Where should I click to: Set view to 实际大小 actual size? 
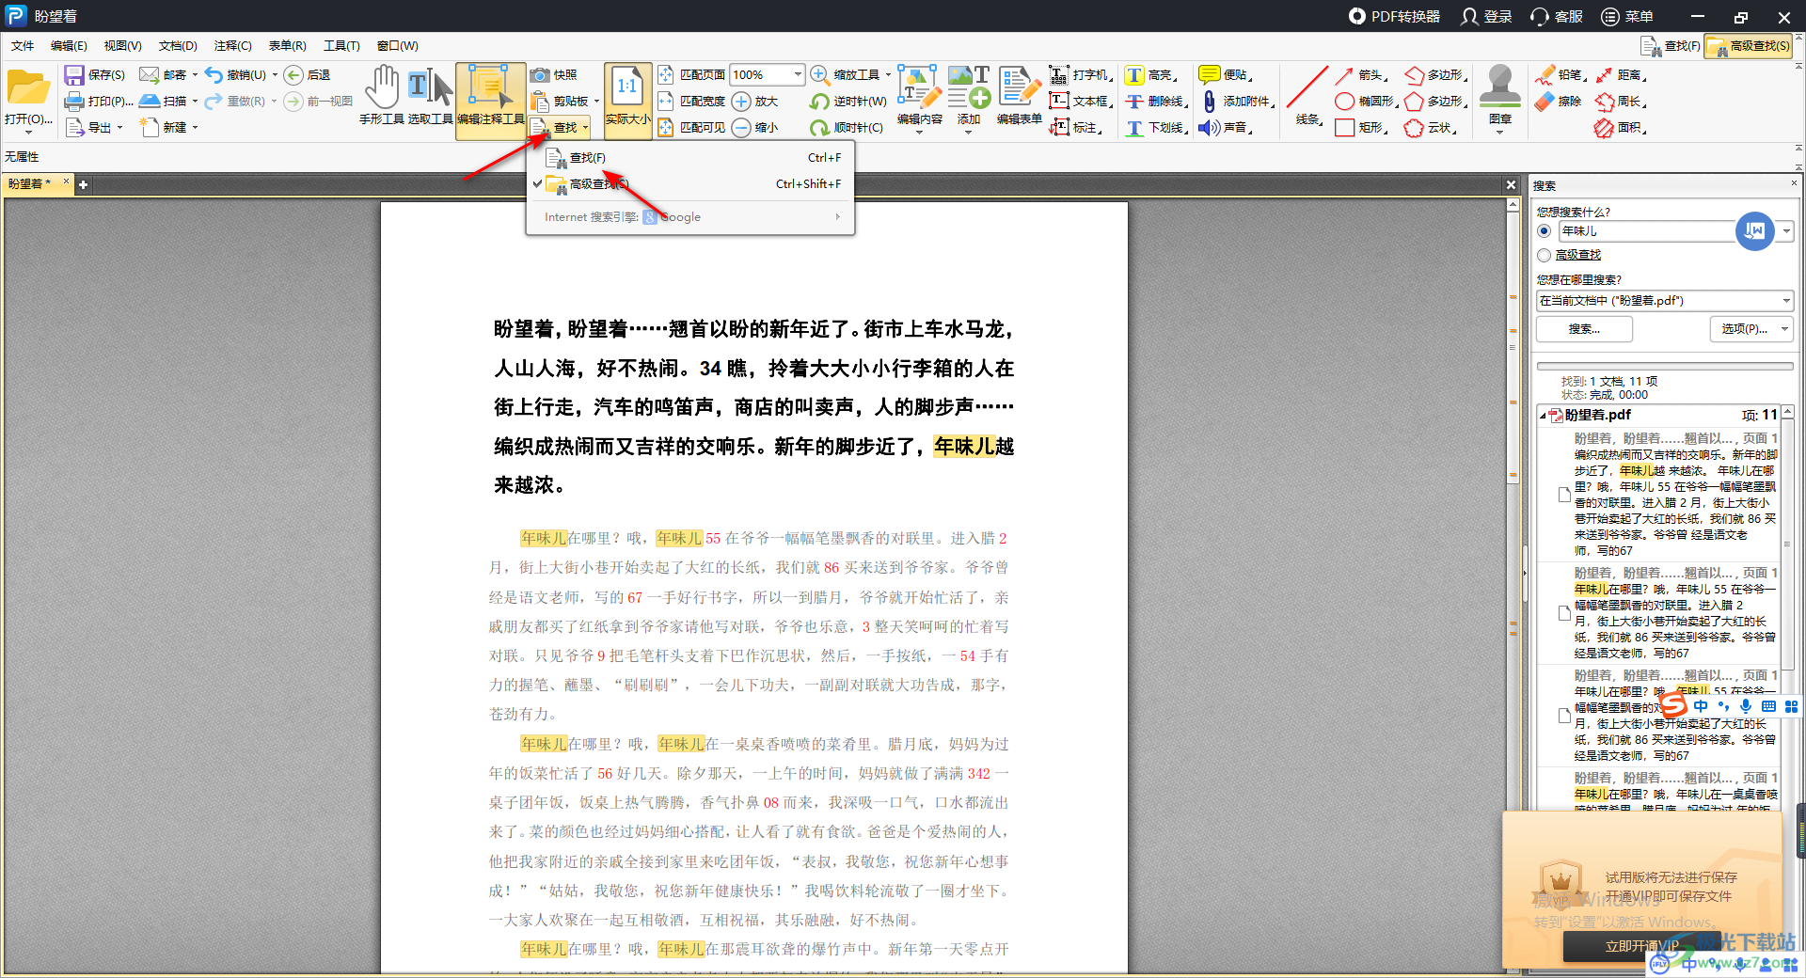coord(627,101)
